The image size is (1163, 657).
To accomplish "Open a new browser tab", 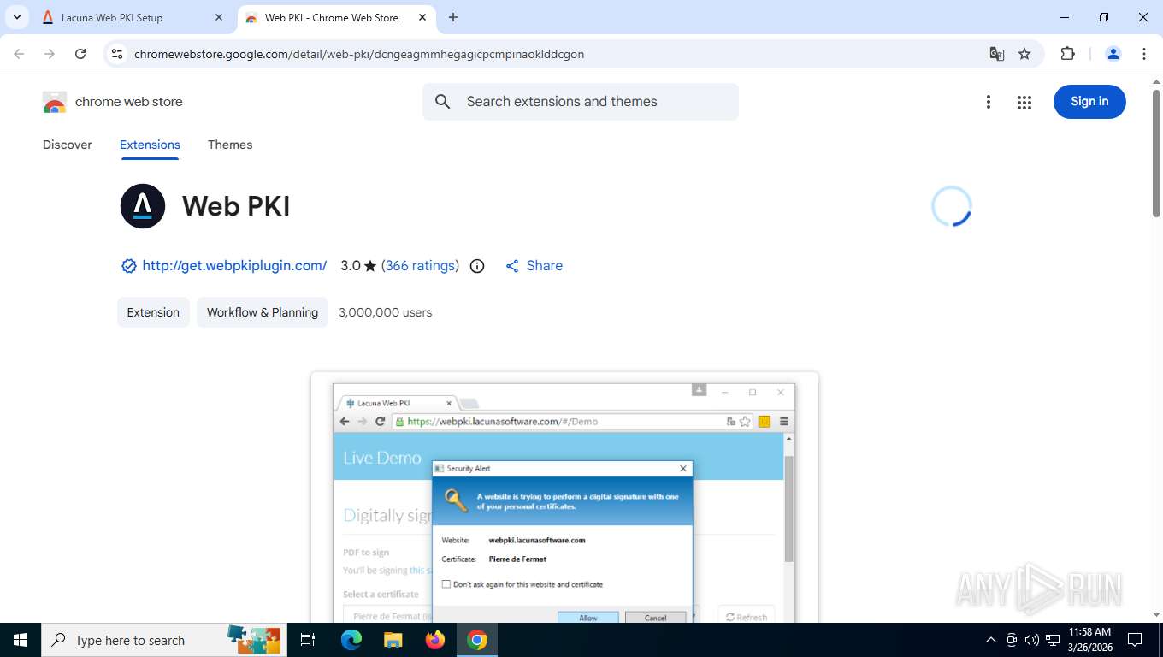I will click(453, 17).
